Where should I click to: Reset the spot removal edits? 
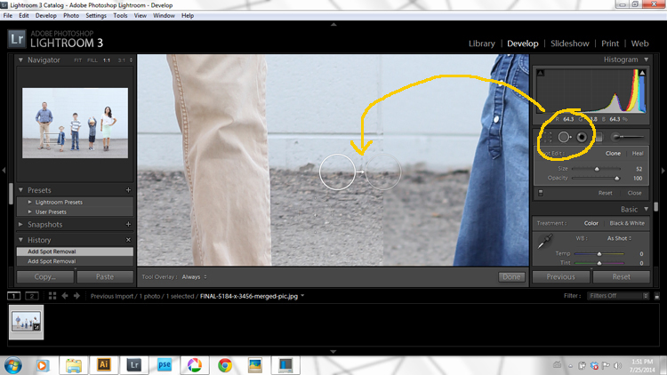point(605,193)
